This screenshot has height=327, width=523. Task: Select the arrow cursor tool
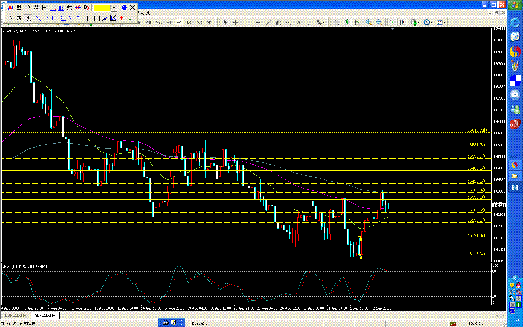(x=225, y=22)
